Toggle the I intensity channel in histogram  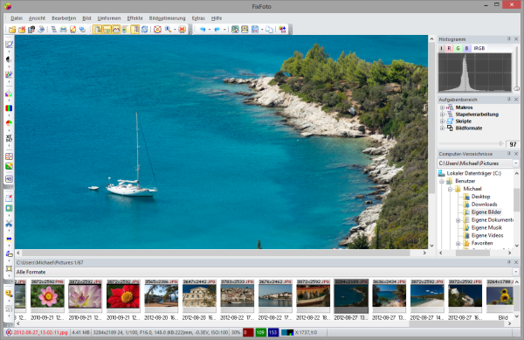[441, 48]
